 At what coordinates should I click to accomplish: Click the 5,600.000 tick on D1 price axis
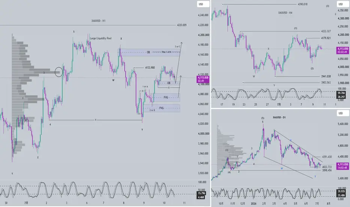[x=343, y=124]
